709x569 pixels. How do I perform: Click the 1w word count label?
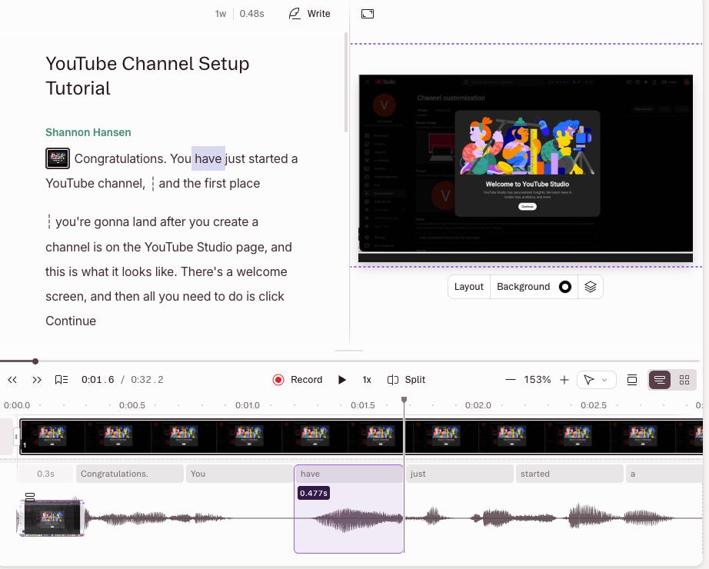click(x=220, y=14)
